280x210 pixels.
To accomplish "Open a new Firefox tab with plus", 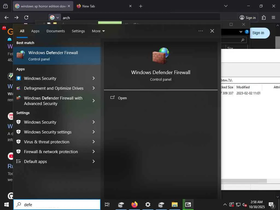I will 141,6.
